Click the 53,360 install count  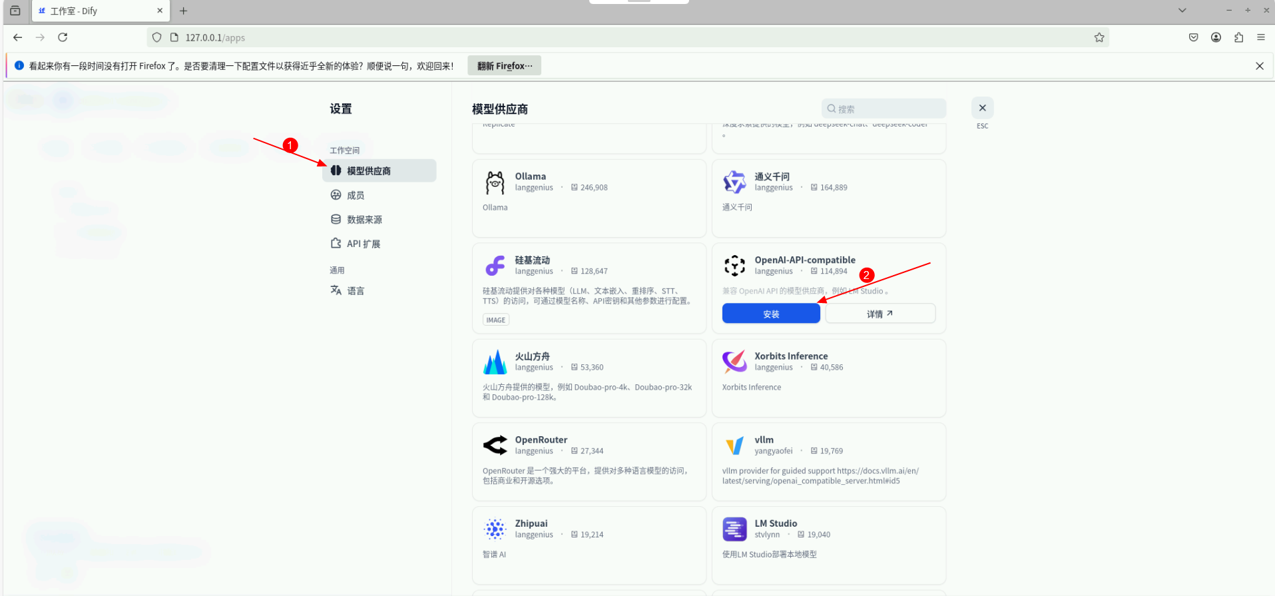click(592, 368)
